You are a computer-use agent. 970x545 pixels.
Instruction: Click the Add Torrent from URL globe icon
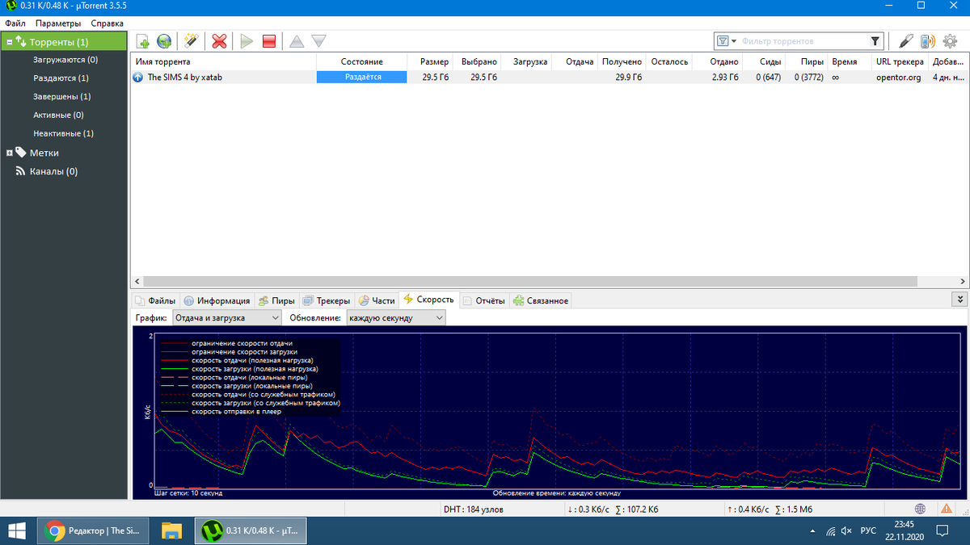point(164,40)
